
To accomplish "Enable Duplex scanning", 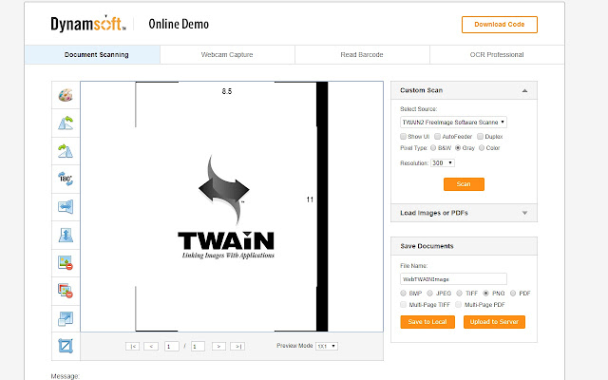I will tap(480, 137).
